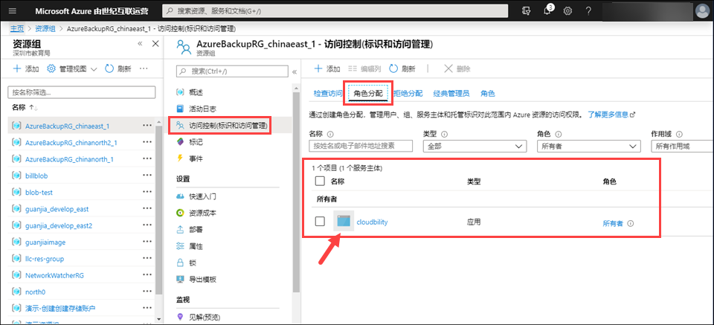The height and width of the screenshot is (325, 714).
Task: Click the Add button in the resource group list
Action: (x=25, y=68)
